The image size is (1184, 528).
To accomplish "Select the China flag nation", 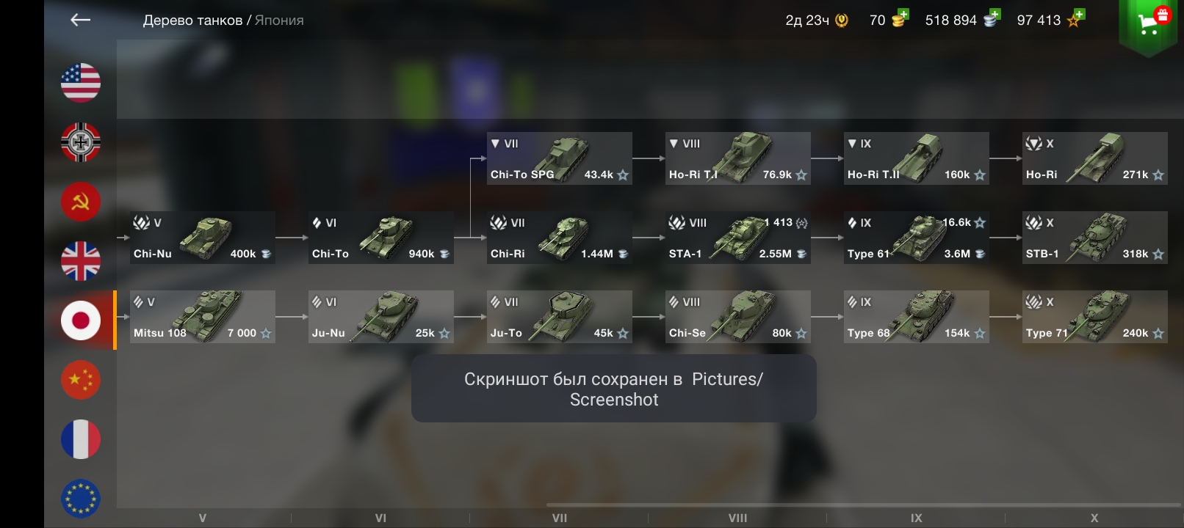I will tap(81, 380).
